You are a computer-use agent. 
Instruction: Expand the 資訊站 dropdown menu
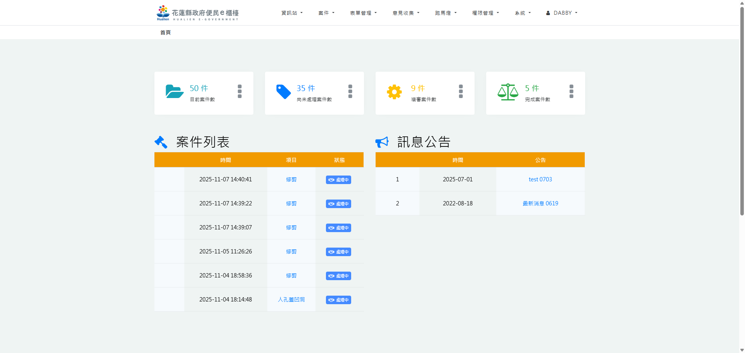click(292, 13)
